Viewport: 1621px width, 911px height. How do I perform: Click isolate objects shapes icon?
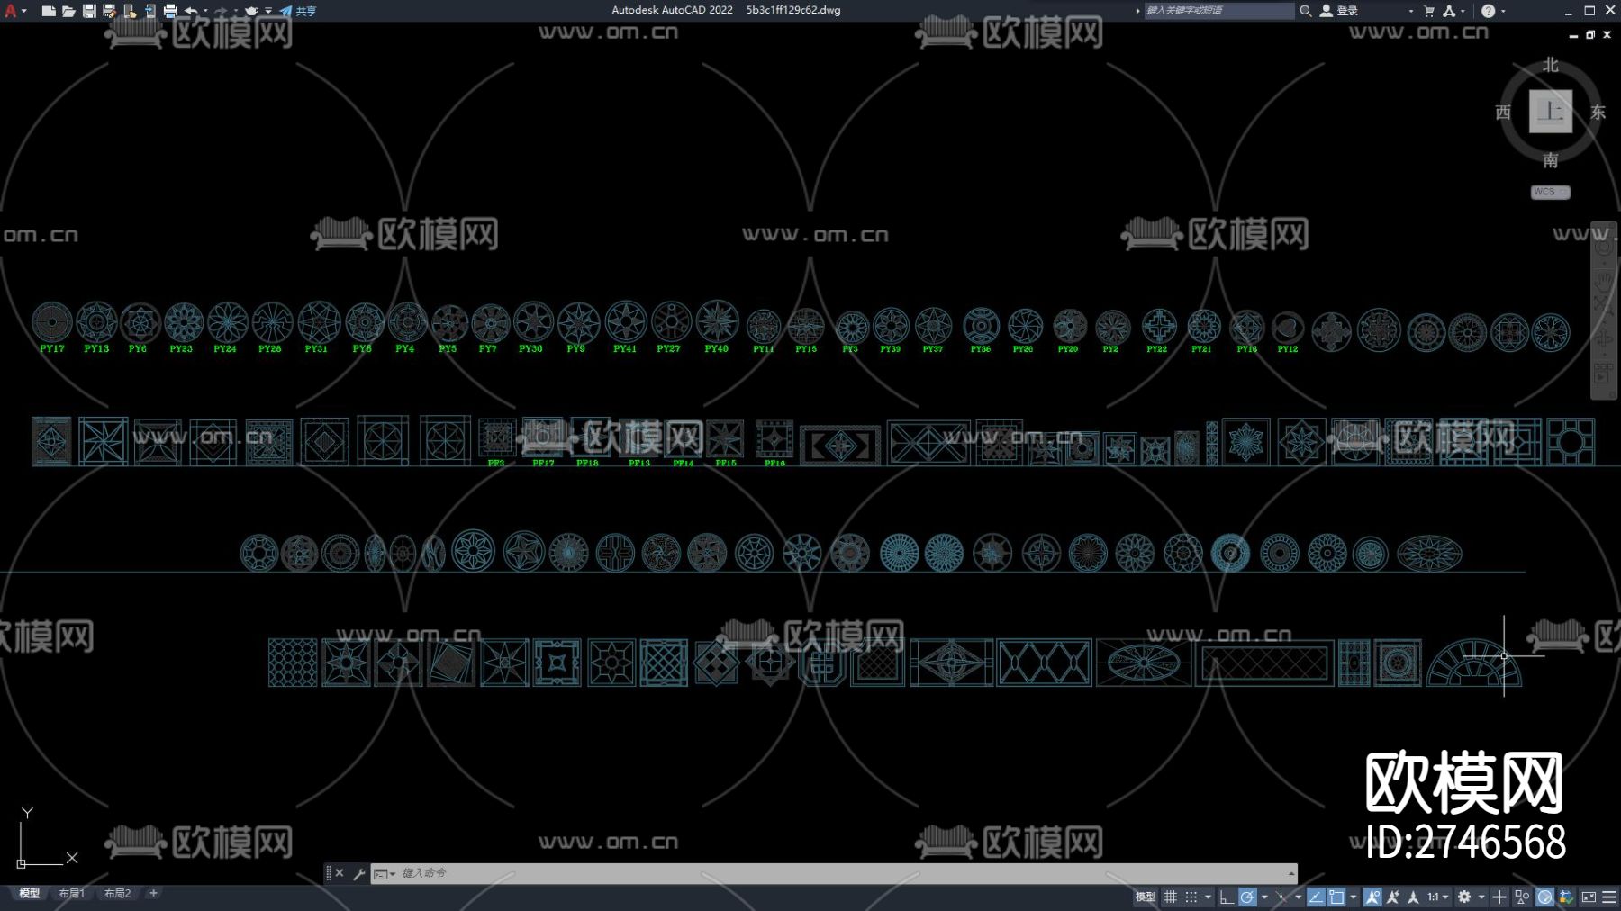point(1522,897)
